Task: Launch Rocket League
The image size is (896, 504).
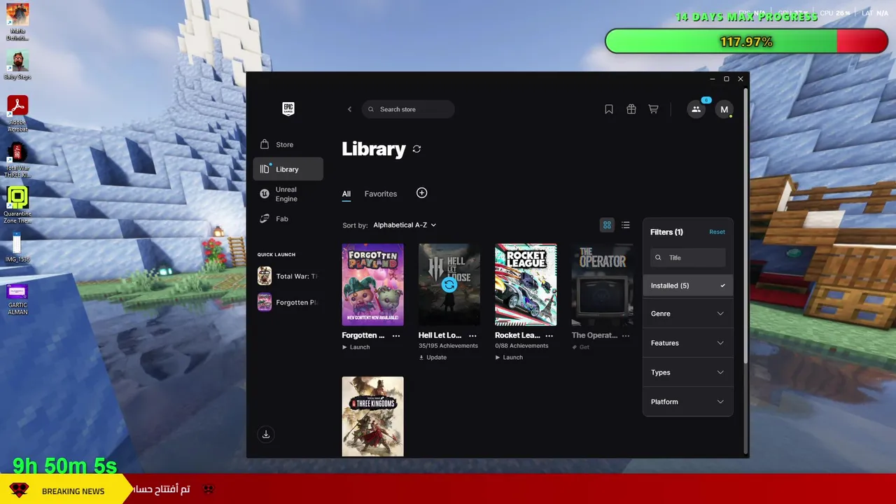Action: pos(509,357)
